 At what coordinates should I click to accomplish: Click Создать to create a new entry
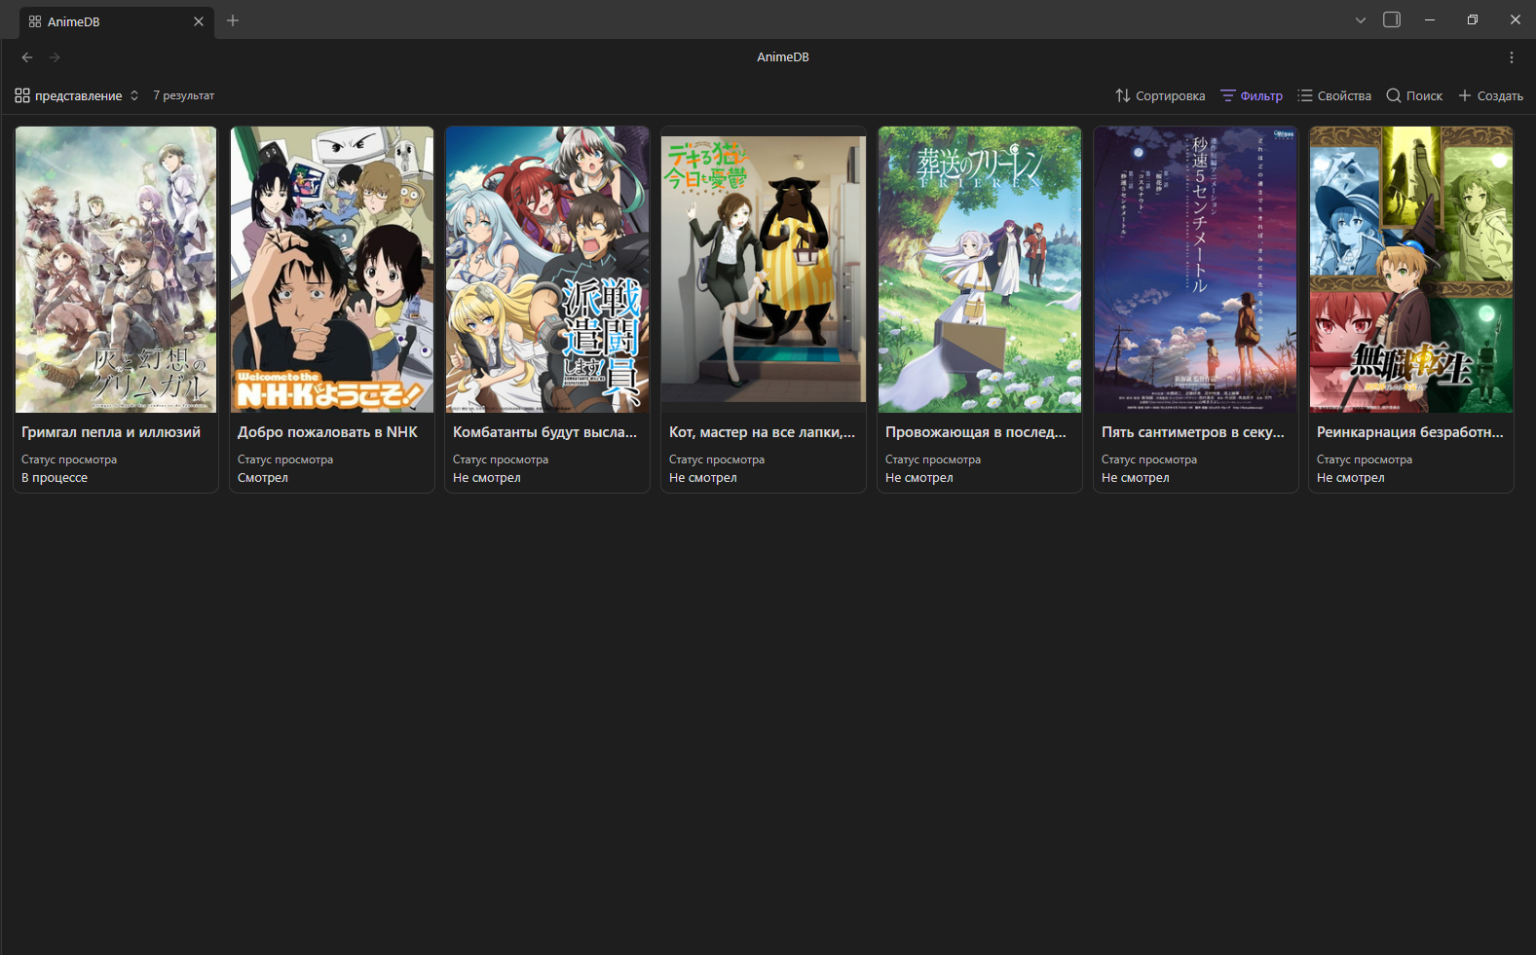point(1490,95)
